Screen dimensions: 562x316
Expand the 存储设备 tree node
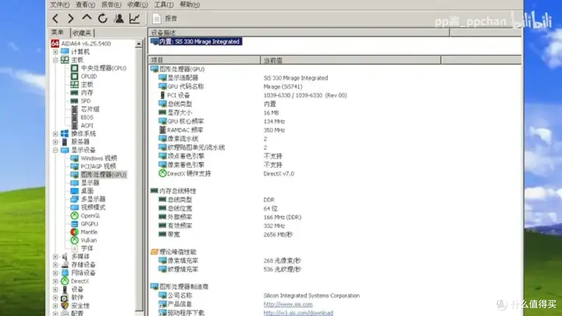[x=56, y=265]
